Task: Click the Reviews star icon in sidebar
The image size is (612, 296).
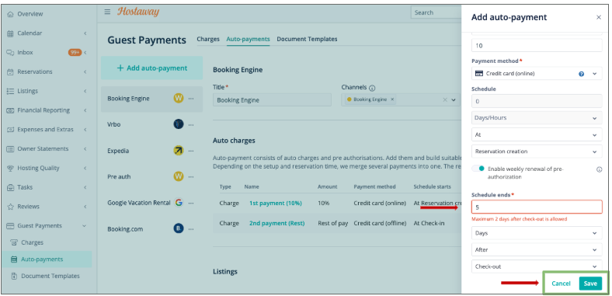Action: pyautogui.click(x=11, y=207)
